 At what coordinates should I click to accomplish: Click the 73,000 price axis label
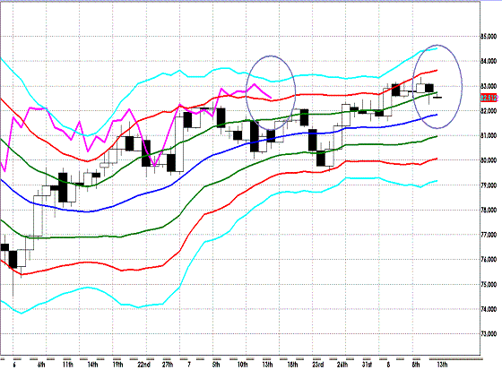[x=489, y=334]
